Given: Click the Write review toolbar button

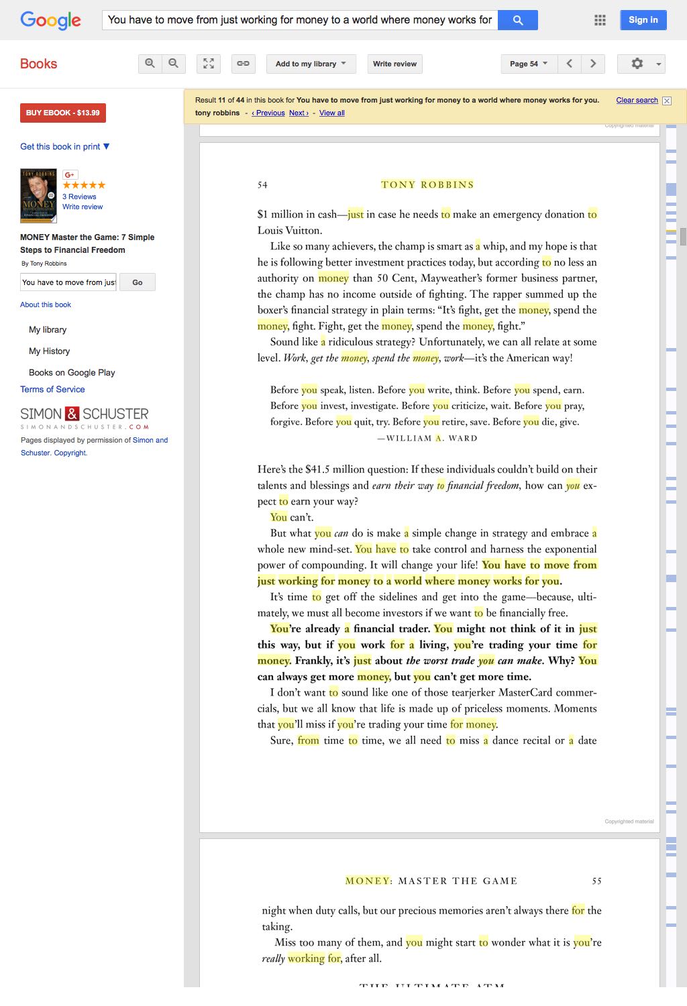Looking at the screenshot, I should (394, 64).
